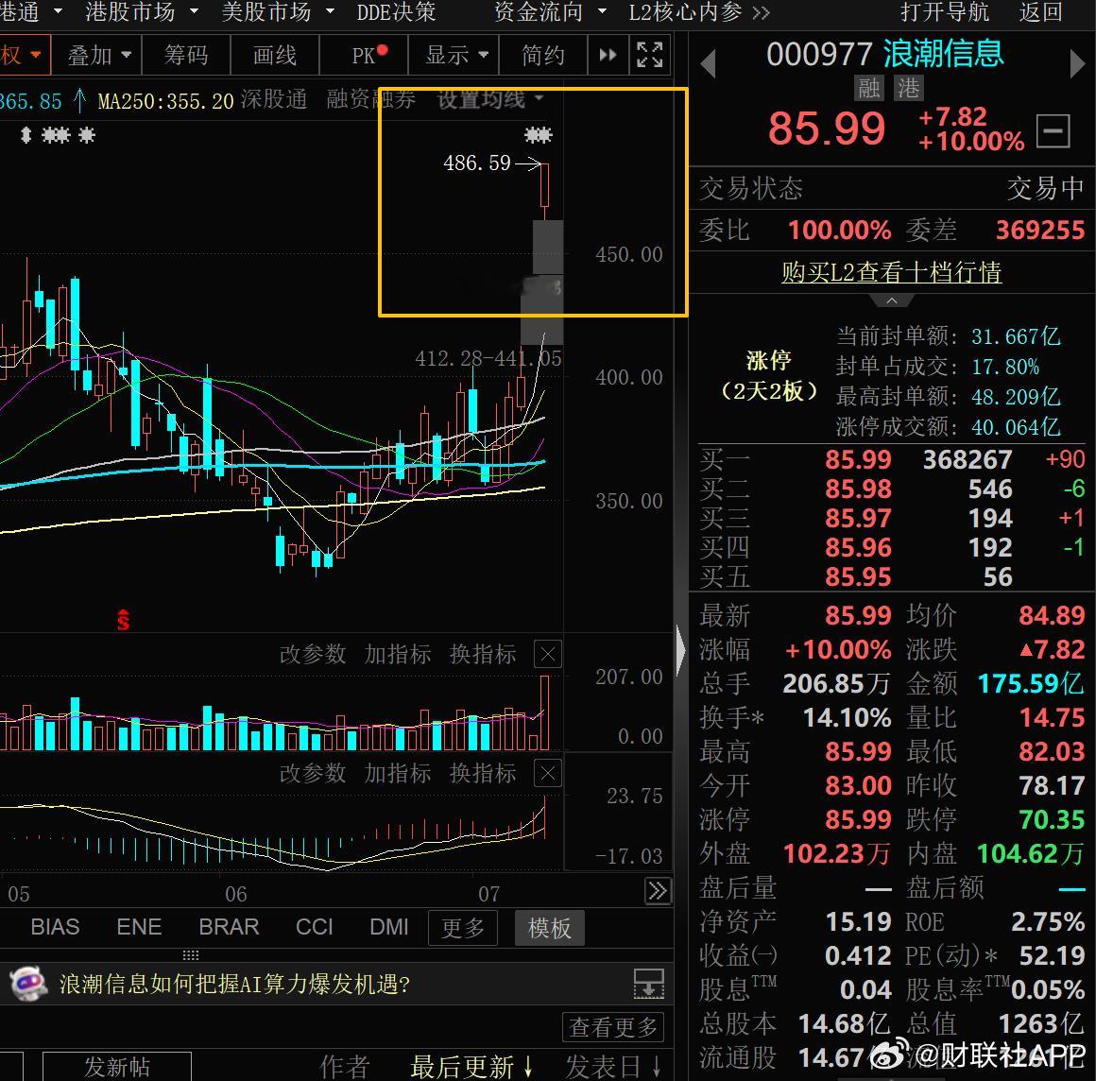The width and height of the screenshot is (1096, 1081).
Task: Click the double-chevron icon on timeline axis
Action: [x=657, y=891]
